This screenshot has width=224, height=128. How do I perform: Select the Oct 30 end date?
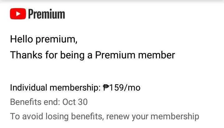[75, 102]
